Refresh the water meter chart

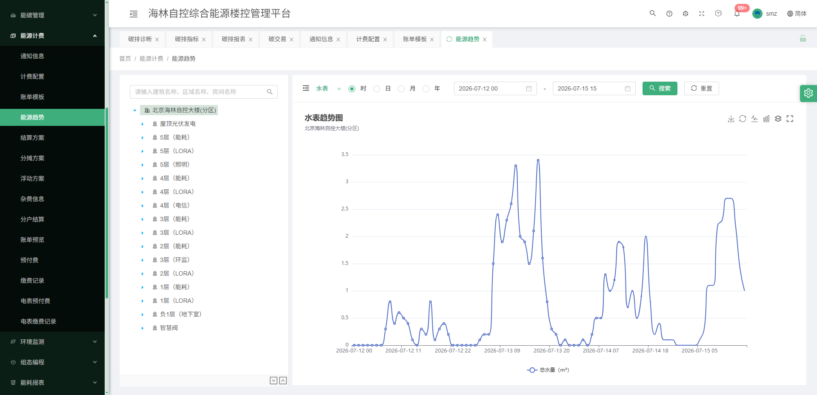tap(743, 119)
